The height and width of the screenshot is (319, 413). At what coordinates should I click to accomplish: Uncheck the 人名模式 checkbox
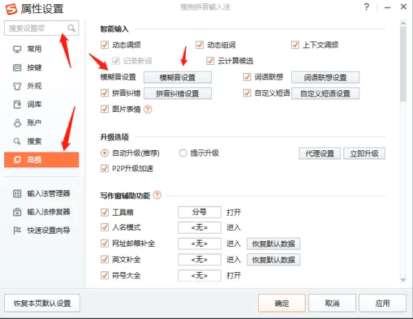pyautogui.click(x=105, y=227)
